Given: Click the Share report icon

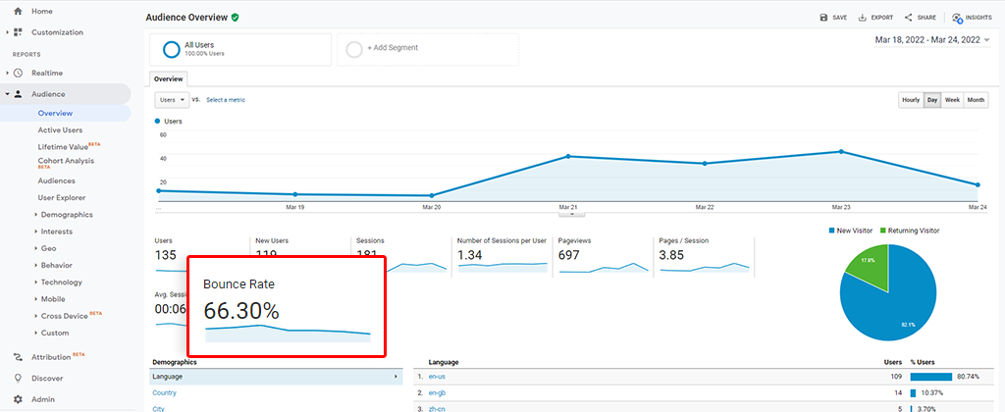Looking at the screenshot, I should (x=909, y=18).
